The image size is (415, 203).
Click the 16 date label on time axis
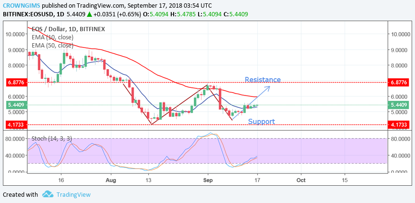tap(61, 180)
